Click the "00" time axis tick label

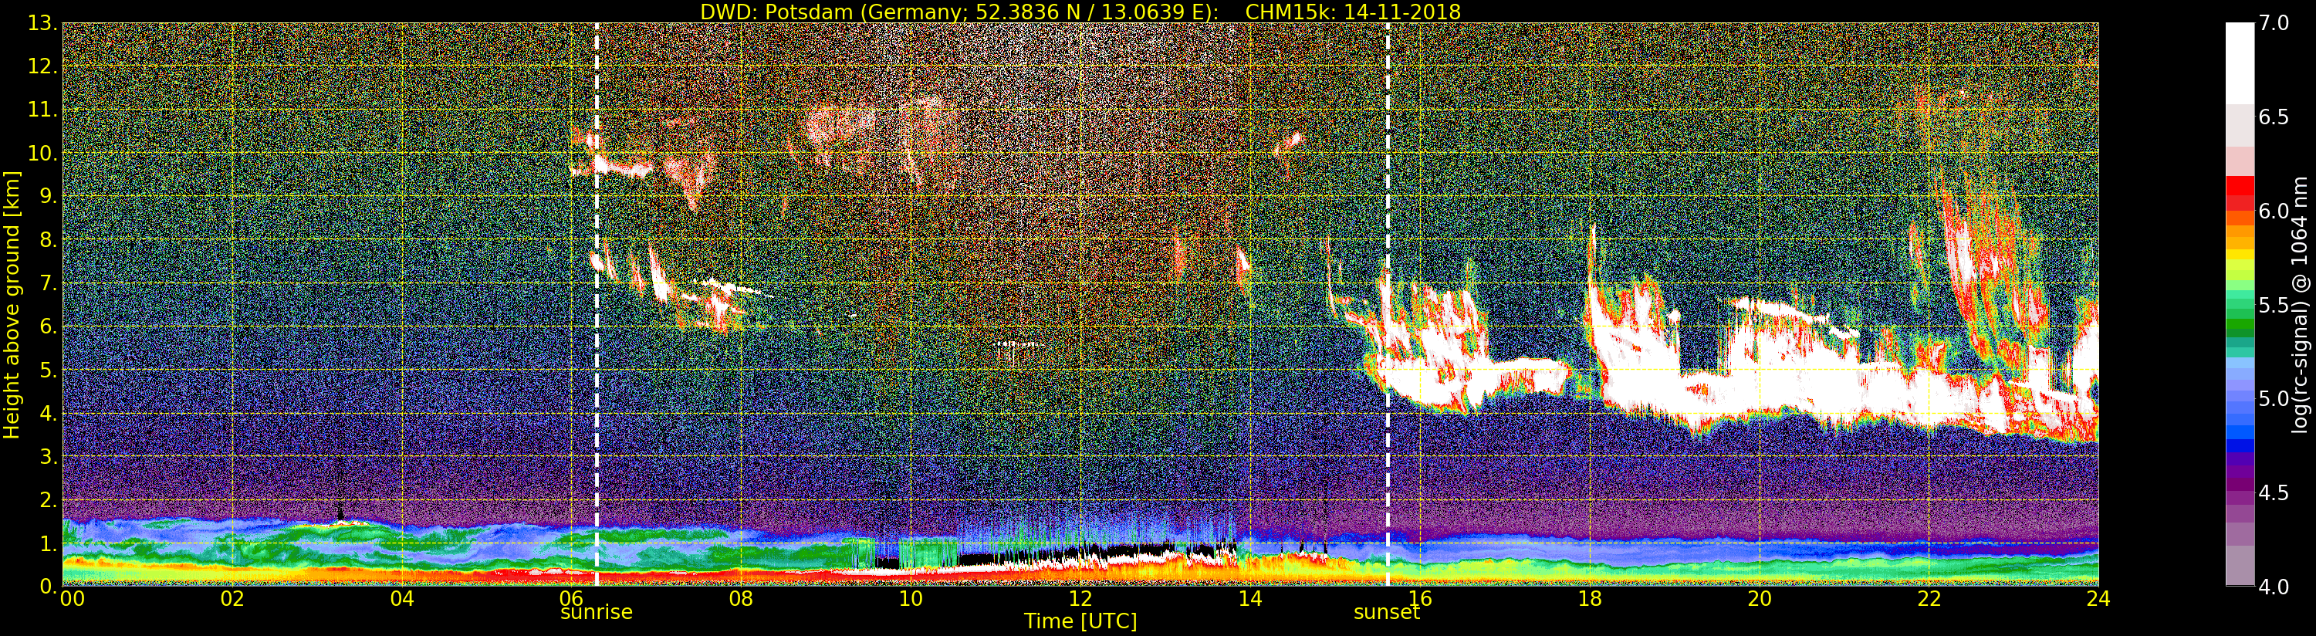pyautogui.click(x=72, y=598)
